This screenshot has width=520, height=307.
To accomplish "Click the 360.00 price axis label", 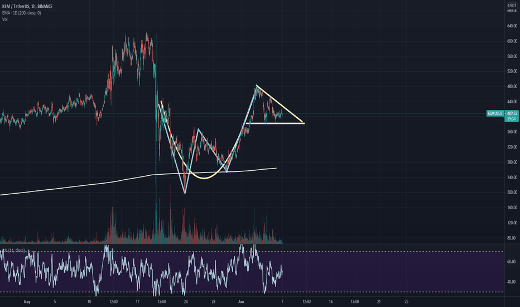I will tap(512, 132).
